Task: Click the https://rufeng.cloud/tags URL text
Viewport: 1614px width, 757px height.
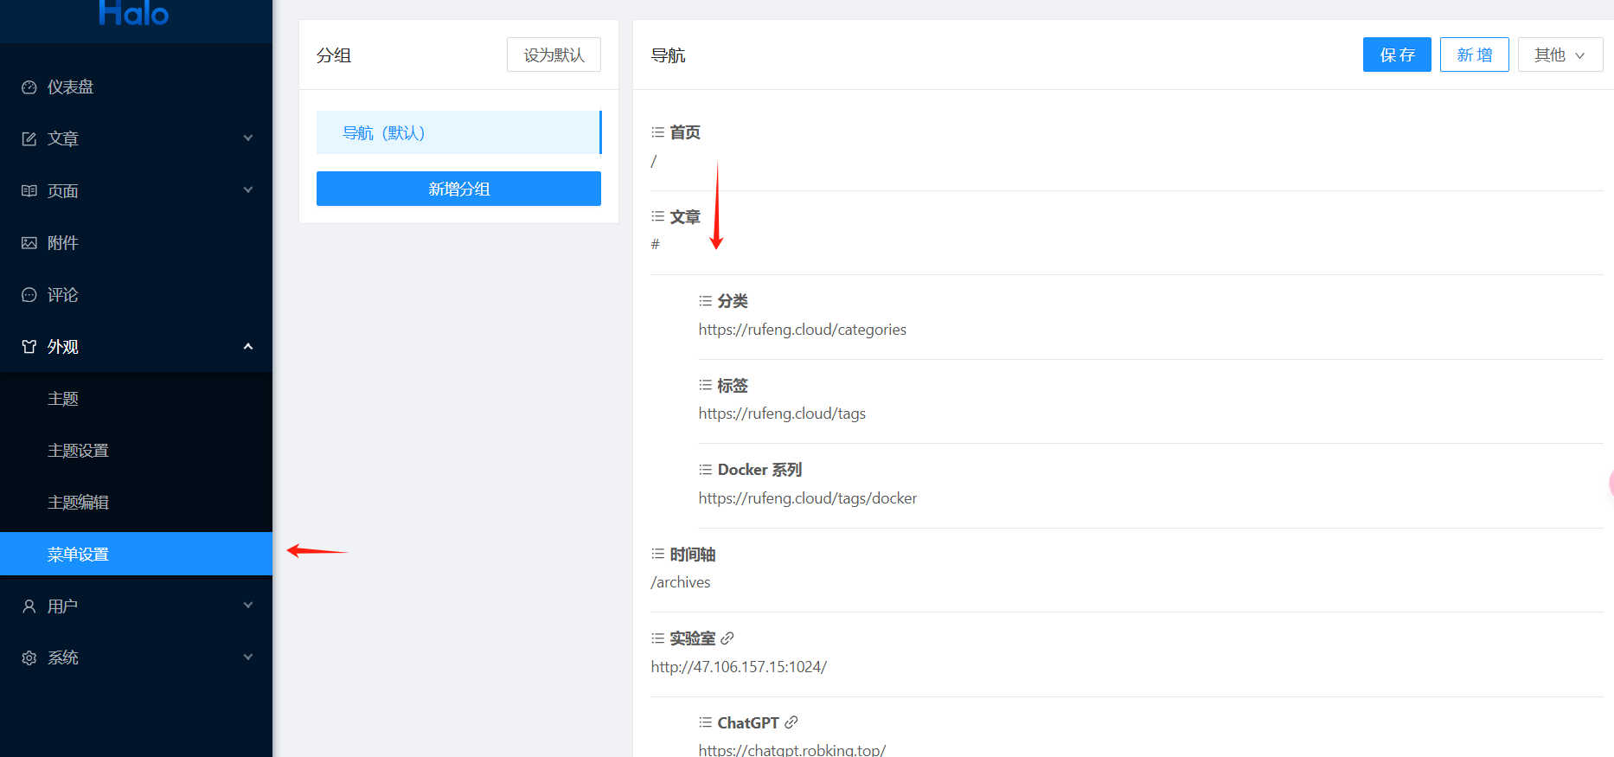Action: pyautogui.click(x=782, y=414)
